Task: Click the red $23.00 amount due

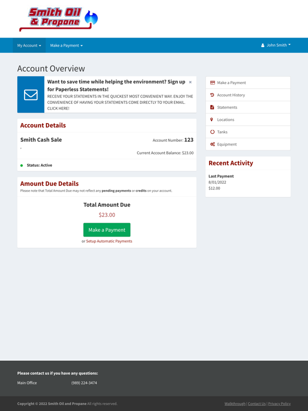Action: point(107,215)
